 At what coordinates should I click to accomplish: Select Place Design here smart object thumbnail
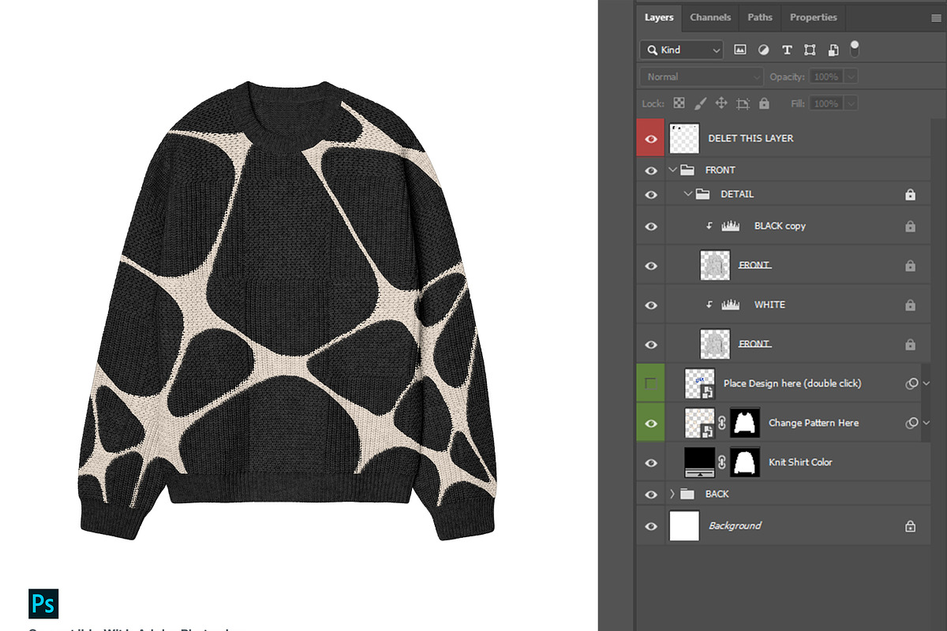(700, 383)
